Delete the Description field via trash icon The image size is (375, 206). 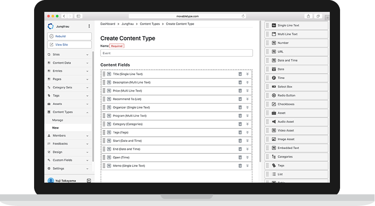pos(240,82)
